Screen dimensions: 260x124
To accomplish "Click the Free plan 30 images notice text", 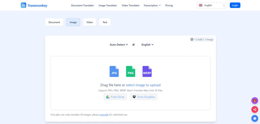I will [89, 115].
